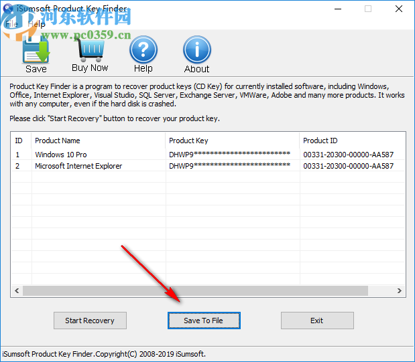The height and width of the screenshot is (362, 415).
Task: Click the Save floppy disk toolbar icon
Action: [x=36, y=50]
